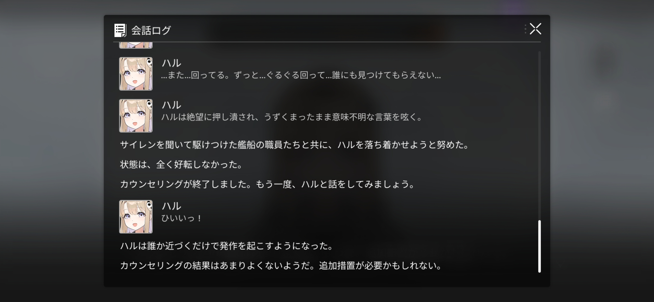Select the message カウンセリングが終了しました

click(x=268, y=184)
